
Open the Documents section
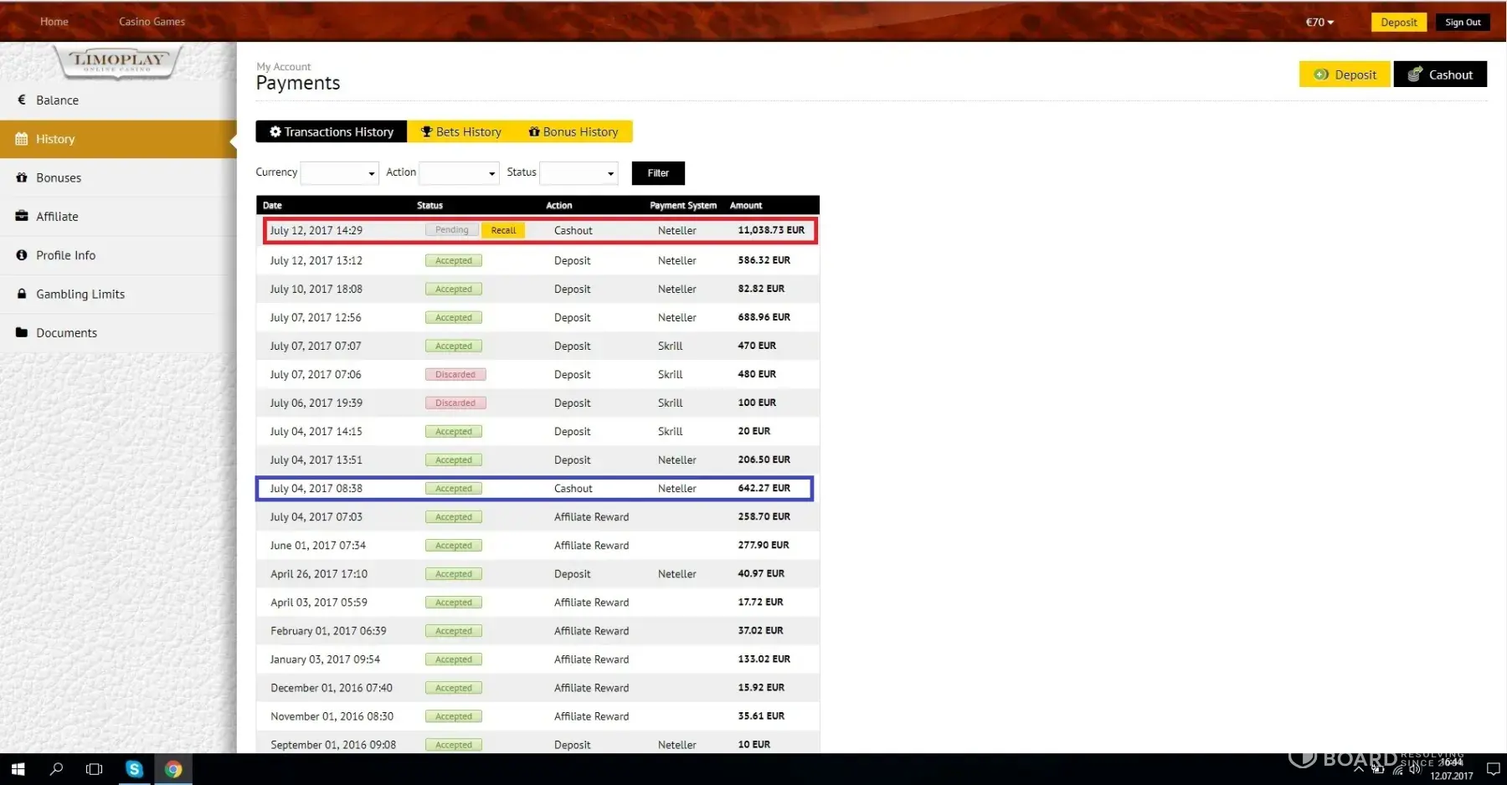pyautogui.click(x=66, y=333)
